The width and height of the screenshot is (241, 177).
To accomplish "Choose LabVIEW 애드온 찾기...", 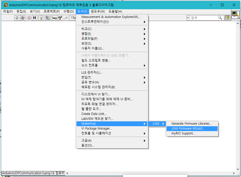I will [112, 119].
